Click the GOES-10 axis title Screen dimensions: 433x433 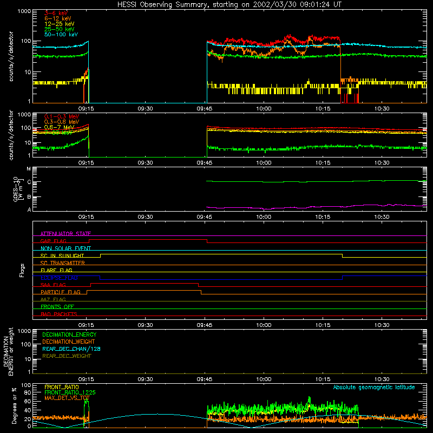pyautogui.click(x=18, y=189)
